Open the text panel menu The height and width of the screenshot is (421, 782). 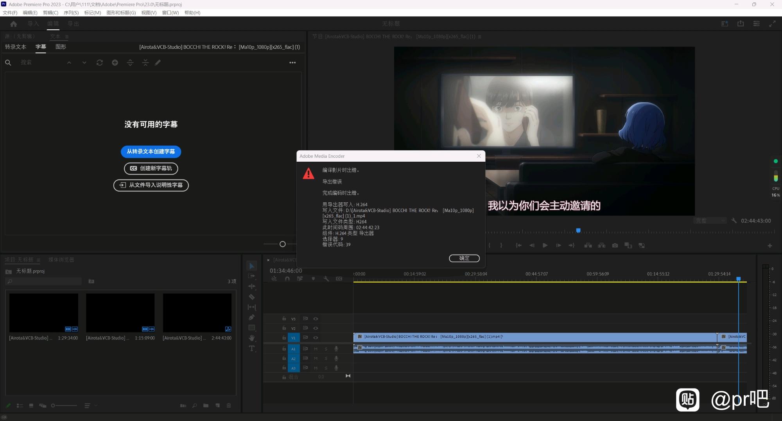click(x=67, y=37)
